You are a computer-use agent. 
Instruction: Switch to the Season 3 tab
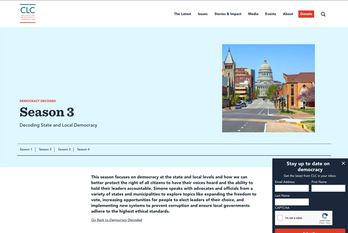tap(64, 149)
